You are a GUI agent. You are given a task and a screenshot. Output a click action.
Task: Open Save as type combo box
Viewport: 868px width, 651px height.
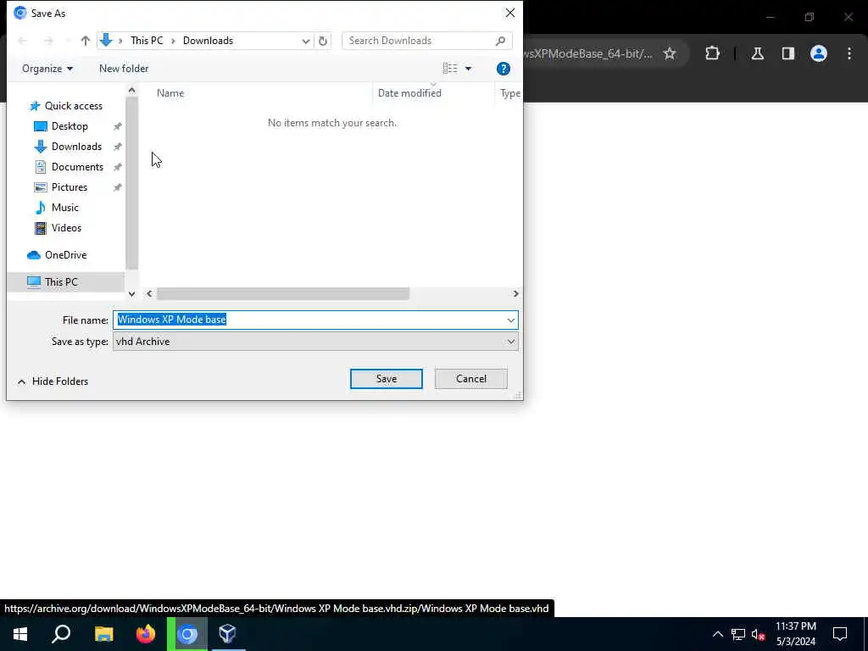tap(315, 342)
